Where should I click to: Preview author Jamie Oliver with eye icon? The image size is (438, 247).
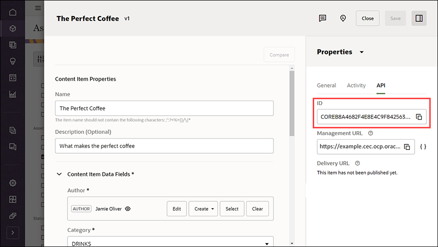[x=128, y=209]
